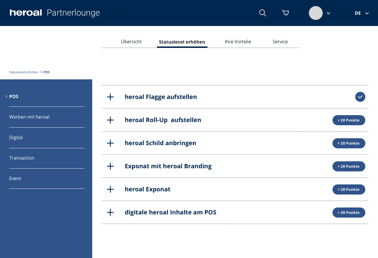
Task: Expand Exponat mit heroal Branding plus icon
Action: pos(110,166)
